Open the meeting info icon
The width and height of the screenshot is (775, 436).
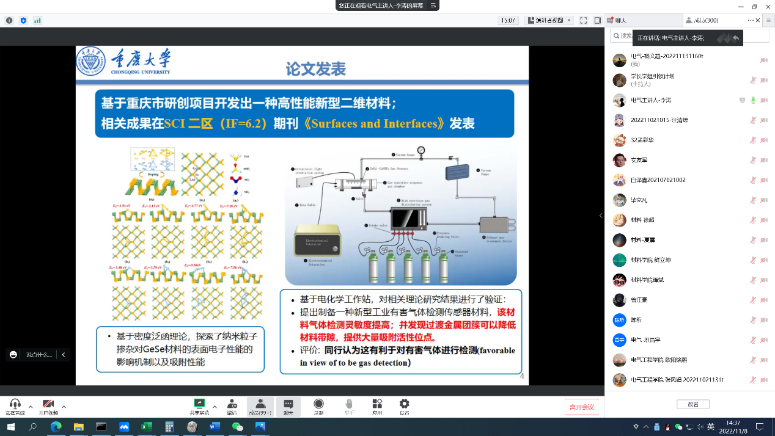click(x=9, y=20)
